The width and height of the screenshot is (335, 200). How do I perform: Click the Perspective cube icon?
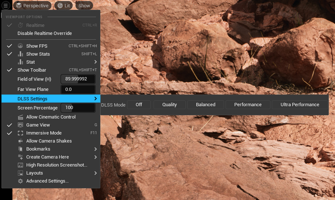click(19, 5)
